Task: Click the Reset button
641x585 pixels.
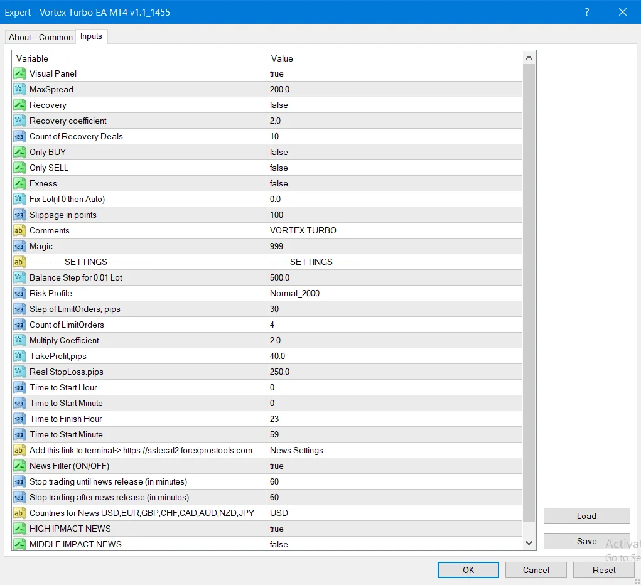Action: coord(603,570)
